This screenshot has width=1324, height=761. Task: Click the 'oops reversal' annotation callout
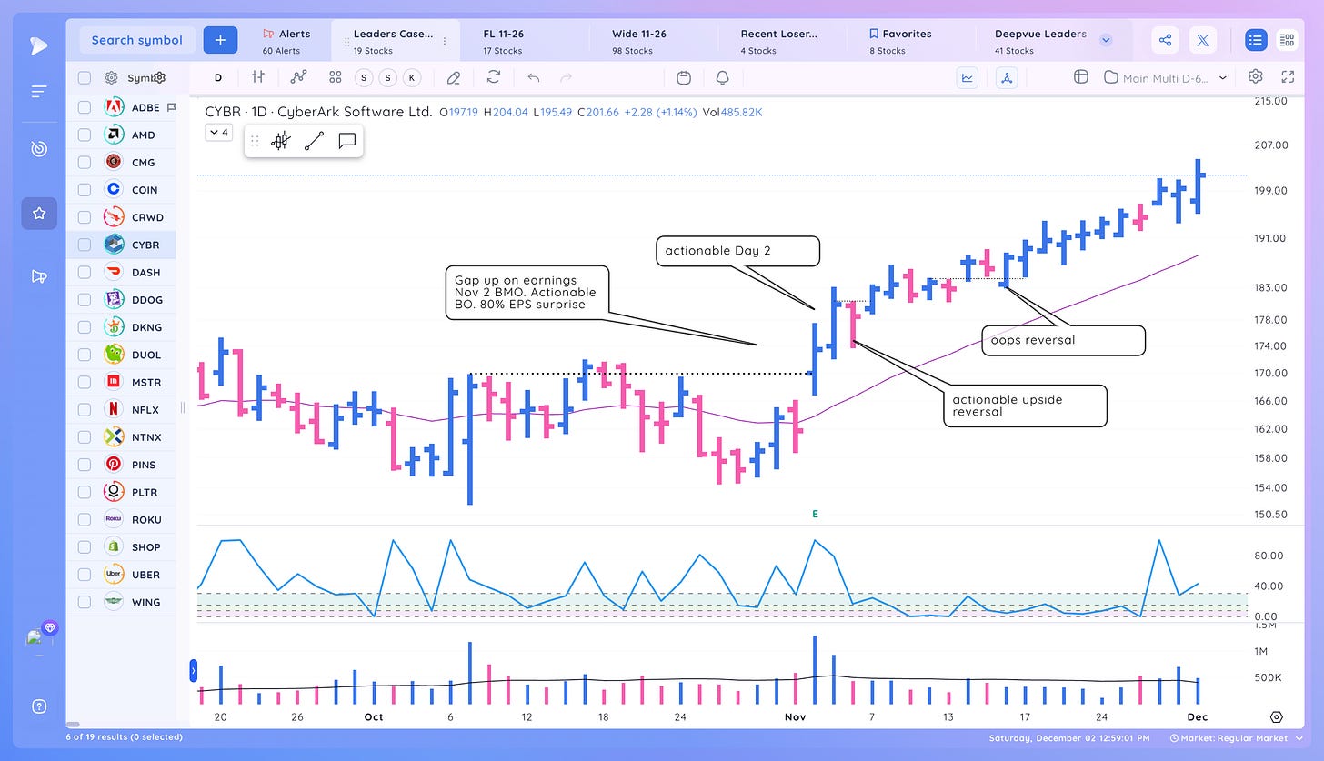[x=1063, y=340]
